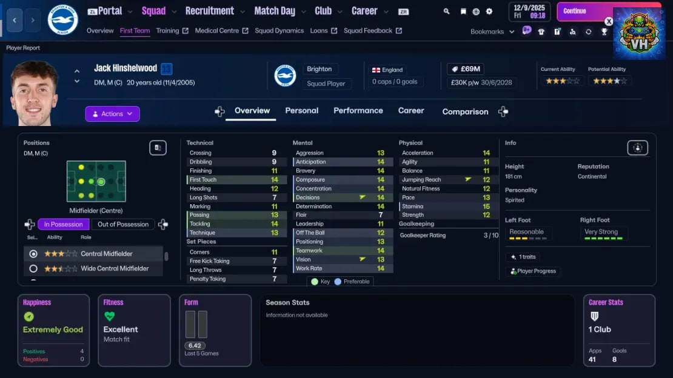Expand the Match Day menu dropdown arrow
Screen dimensions: 673x378
coord(303,12)
